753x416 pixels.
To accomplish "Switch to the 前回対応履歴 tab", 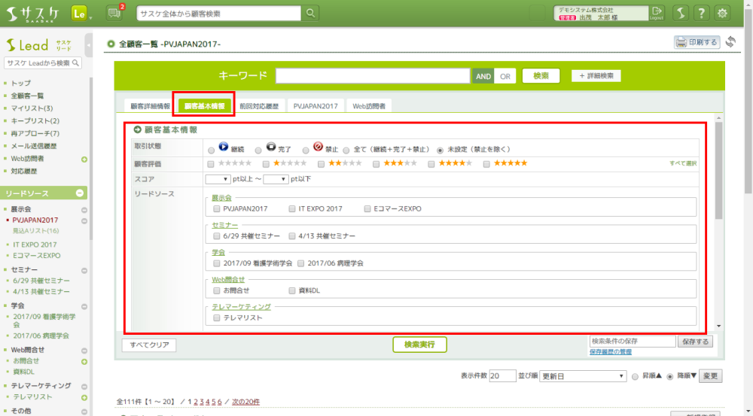I will tap(259, 106).
